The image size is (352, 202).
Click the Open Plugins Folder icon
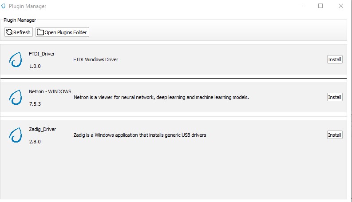coord(40,32)
